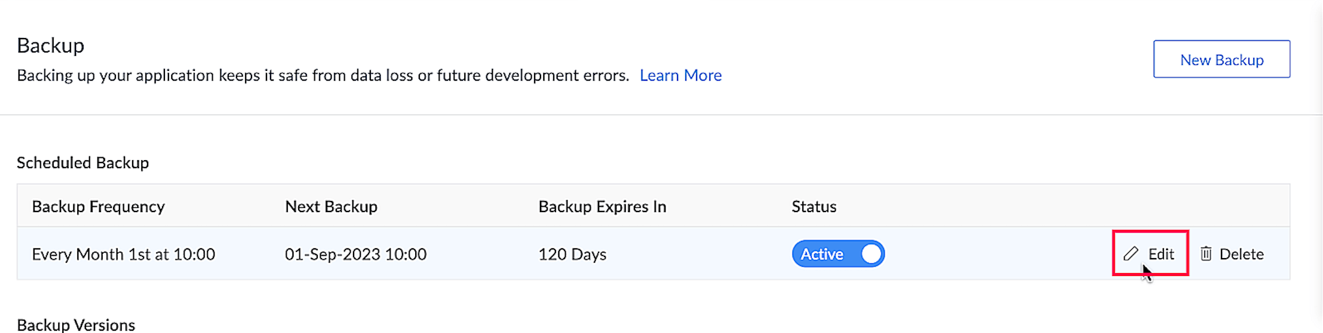Click the Every Month 1st at 10:00 cell
The height and width of the screenshot is (333, 1323).
click(x=123, y=254)
